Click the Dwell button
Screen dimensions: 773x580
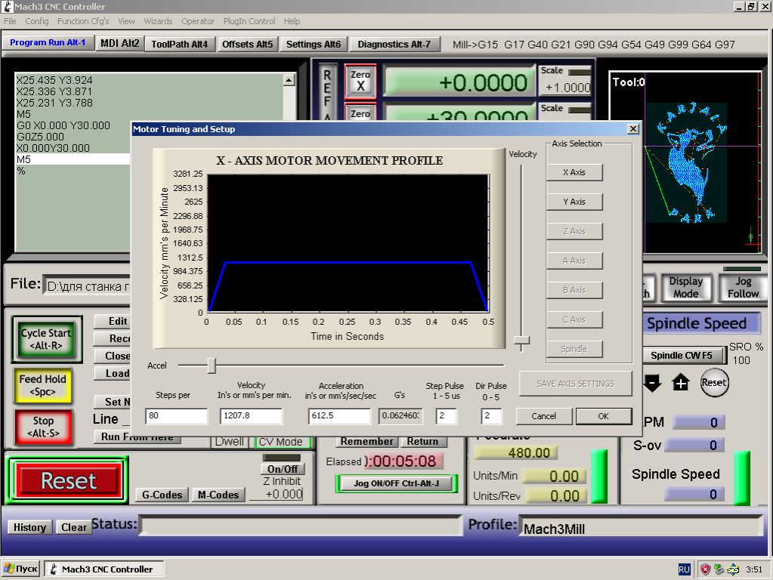229,442
